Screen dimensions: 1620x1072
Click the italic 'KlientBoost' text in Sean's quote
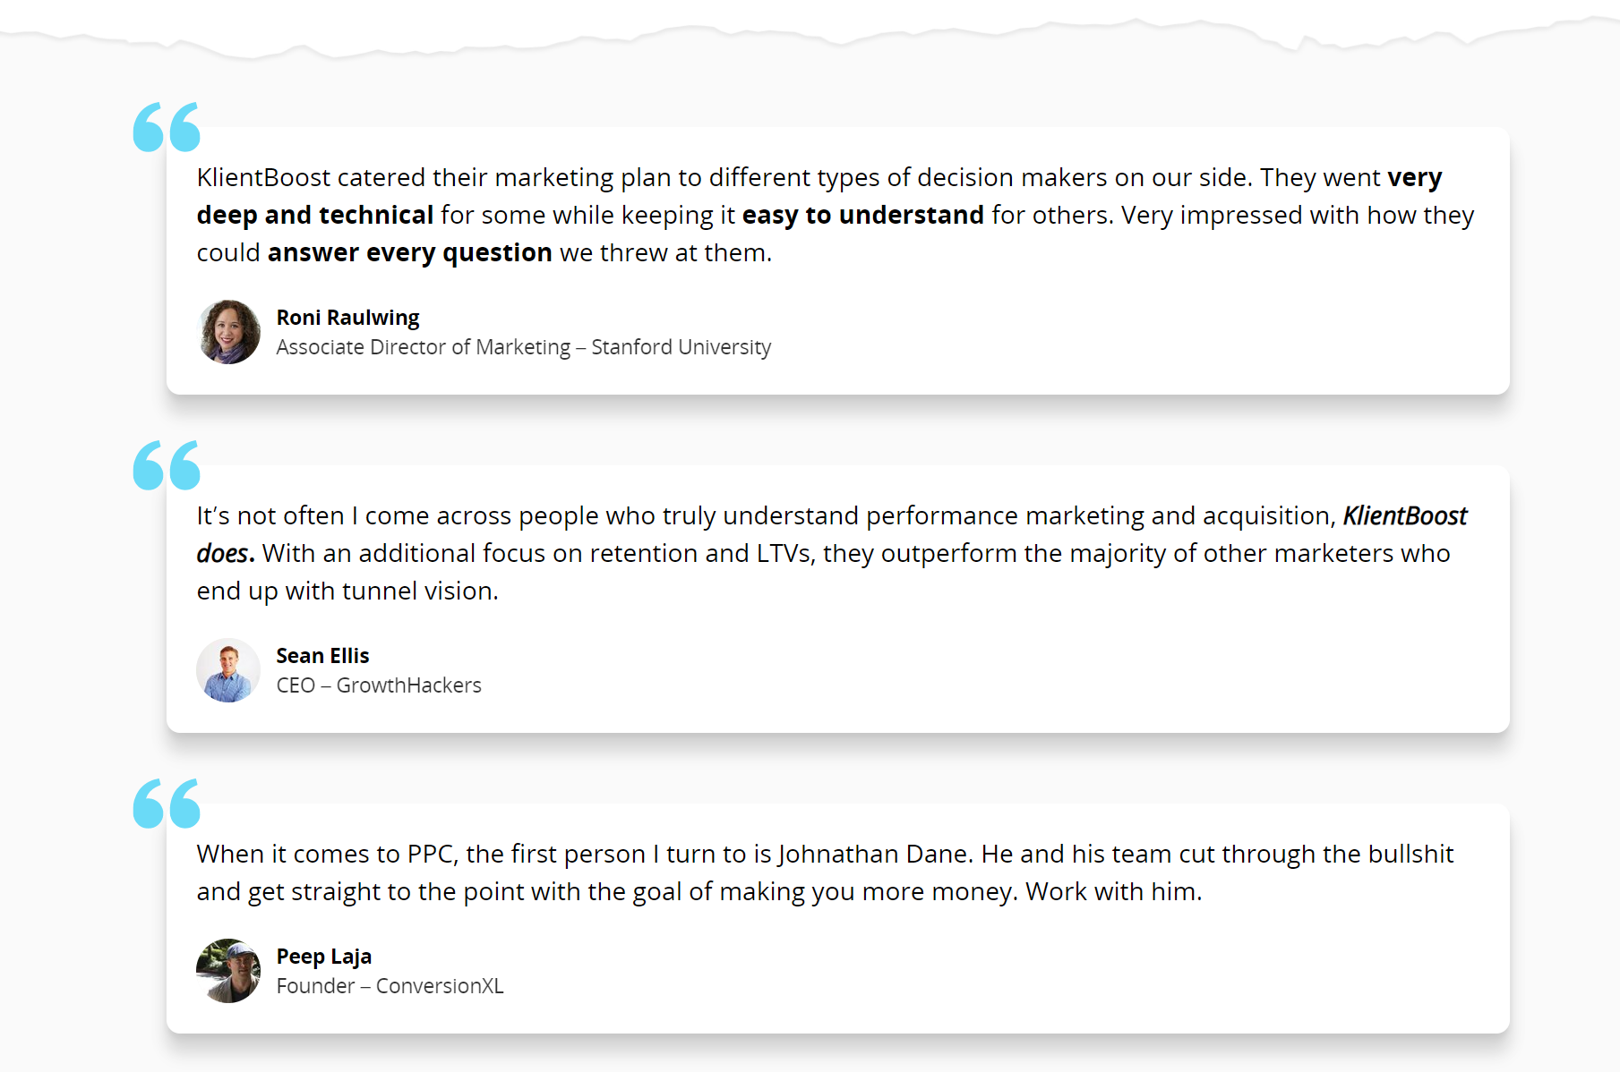coord(1404,516)
